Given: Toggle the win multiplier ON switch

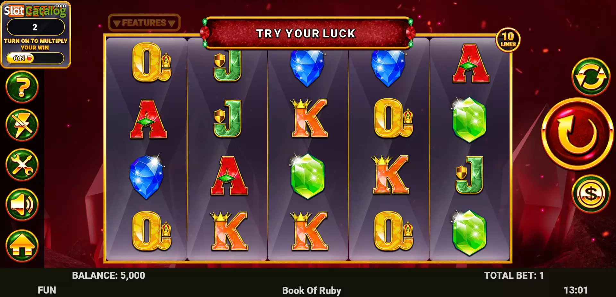Looking at the screenshot, I should (35, 58).
